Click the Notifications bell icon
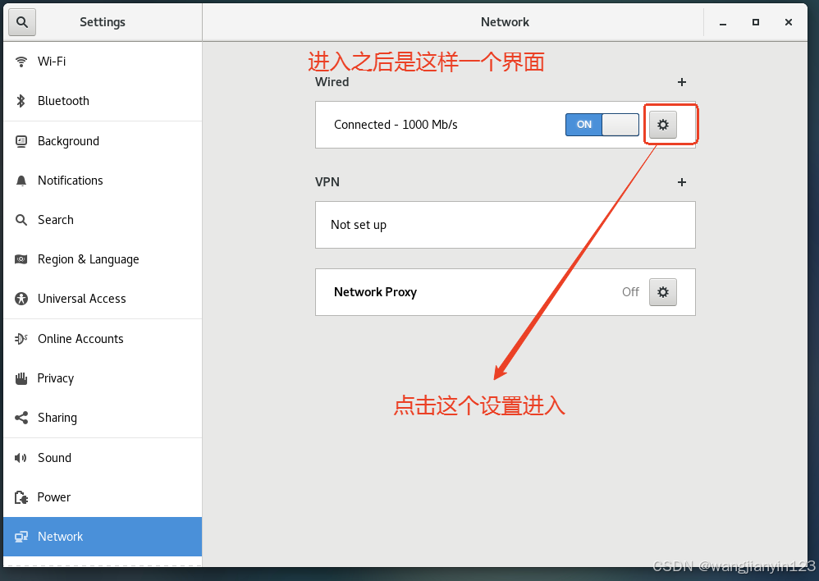The width and height of the screenshot is (819, 581). coord(21,181)
